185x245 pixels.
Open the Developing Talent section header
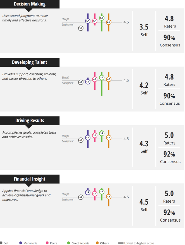click(x=30, y=62)
